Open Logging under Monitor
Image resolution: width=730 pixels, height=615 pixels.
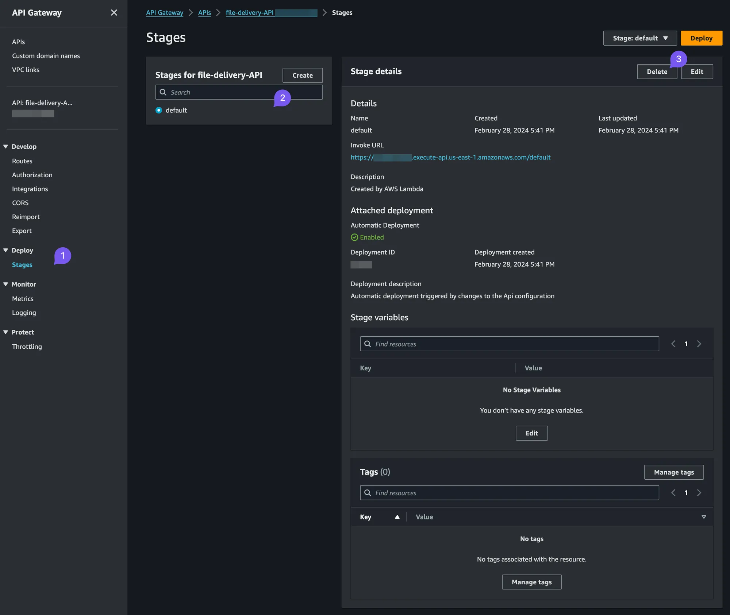click(24, 313)
